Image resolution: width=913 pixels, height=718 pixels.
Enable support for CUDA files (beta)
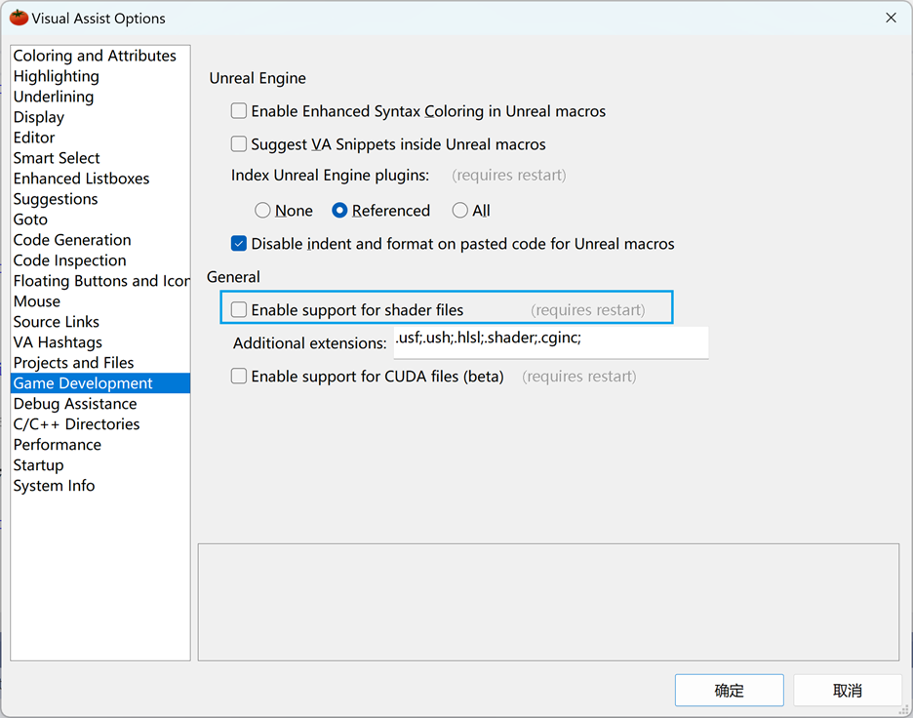tap(239, 377)
